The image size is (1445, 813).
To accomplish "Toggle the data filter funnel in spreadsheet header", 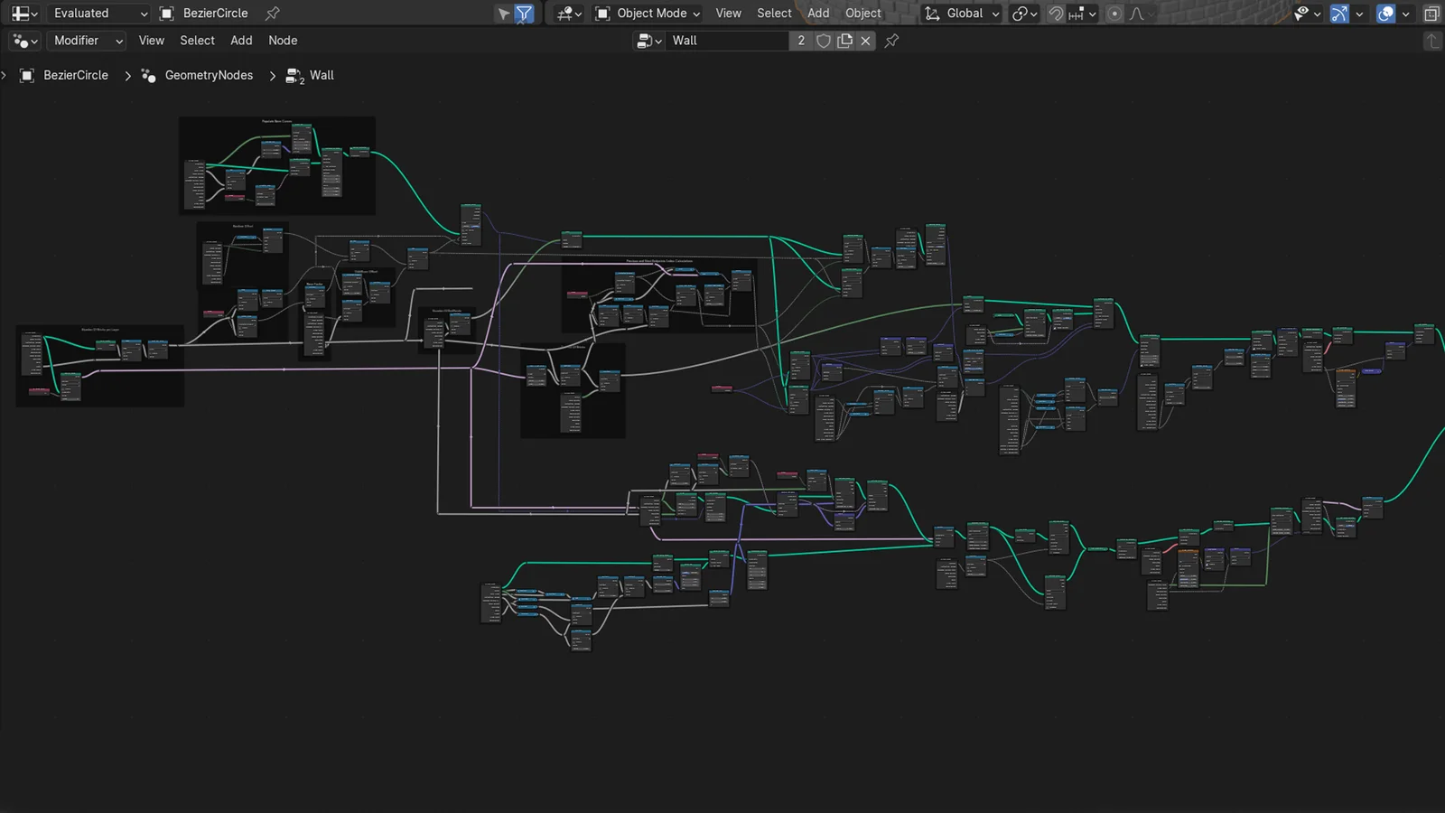I will 524,13.
